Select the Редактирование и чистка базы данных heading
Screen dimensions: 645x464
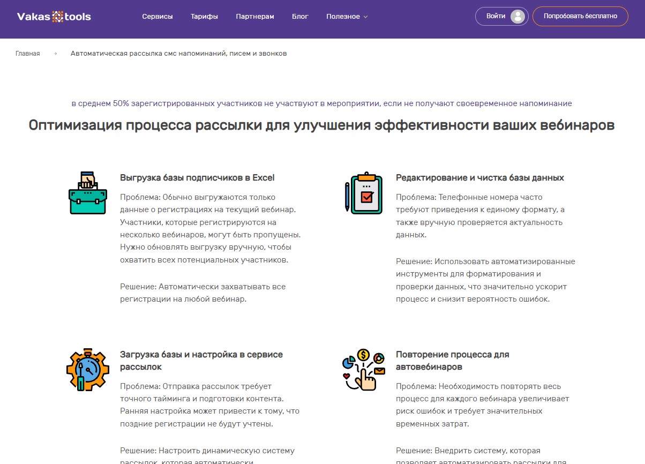(x=479, y=178)
